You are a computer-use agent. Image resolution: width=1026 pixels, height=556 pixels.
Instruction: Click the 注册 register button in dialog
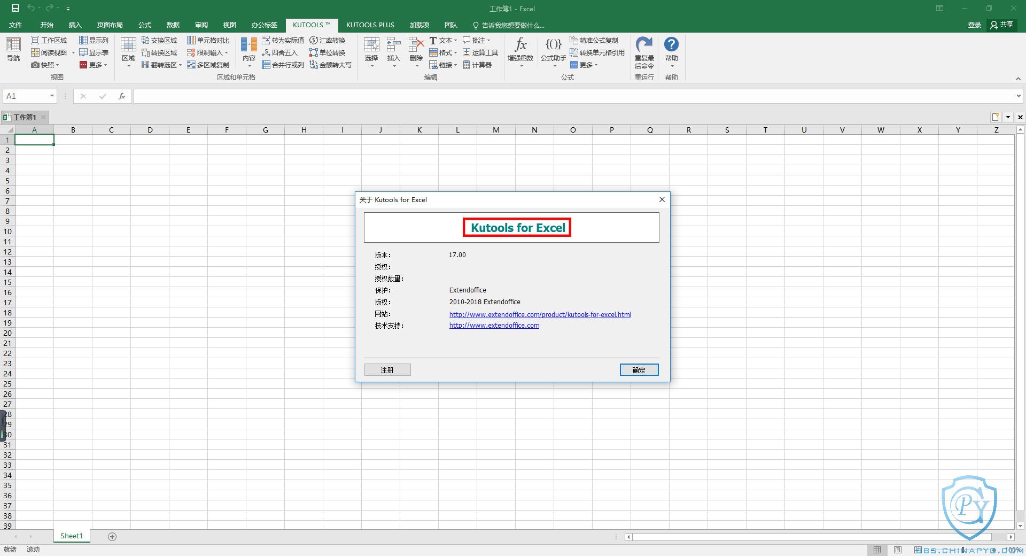click(387, 370)
